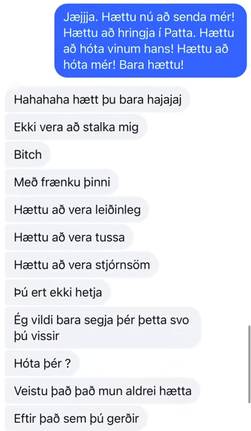The image size is (251, 431).
Task: Tap the 'Þú ert ekki hetja' message
Action: click(58, 292)
